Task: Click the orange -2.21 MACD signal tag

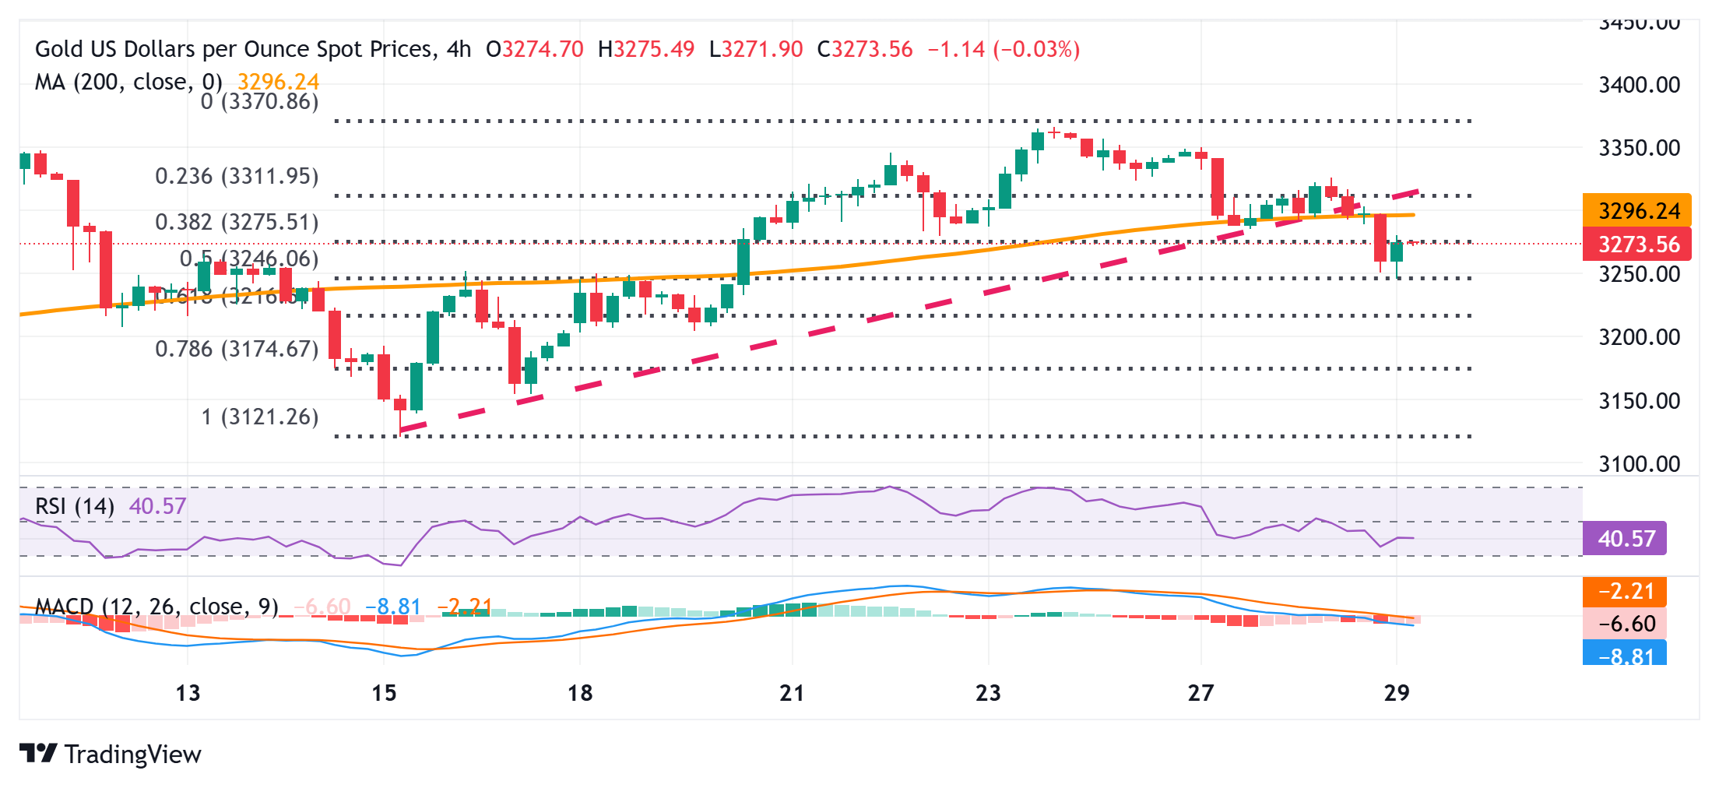Action: (1626, 591)
